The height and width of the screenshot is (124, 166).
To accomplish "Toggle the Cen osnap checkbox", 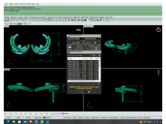I will (19, 114).
